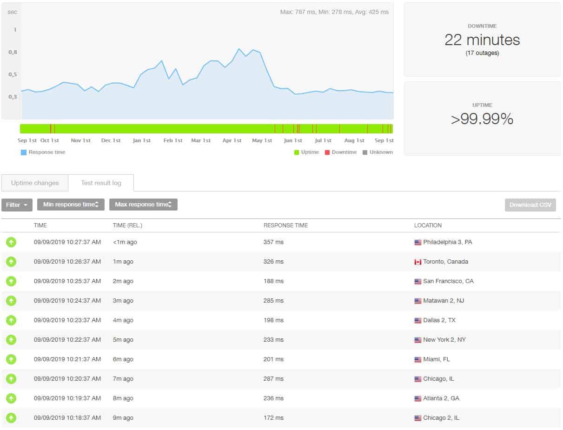The height and width of the screenshot is (430, 563).
Task: Click the 'May 1st' axis label
Action: [262, 140]
